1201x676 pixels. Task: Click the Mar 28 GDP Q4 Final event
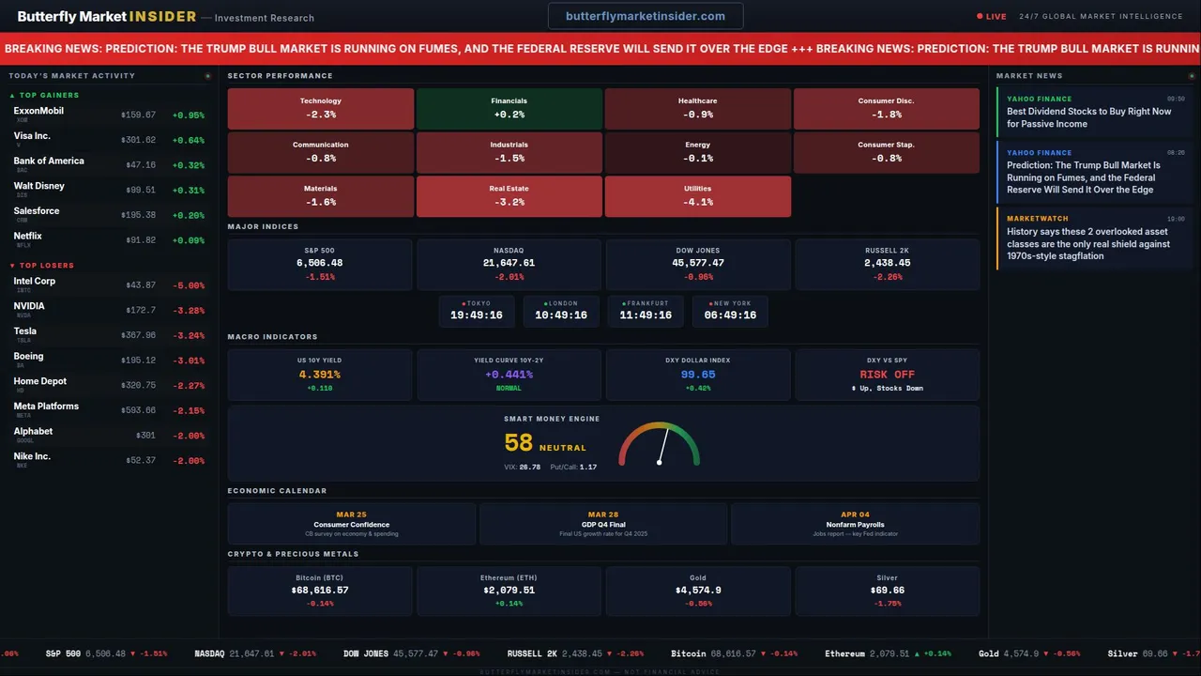click(603, 524)
